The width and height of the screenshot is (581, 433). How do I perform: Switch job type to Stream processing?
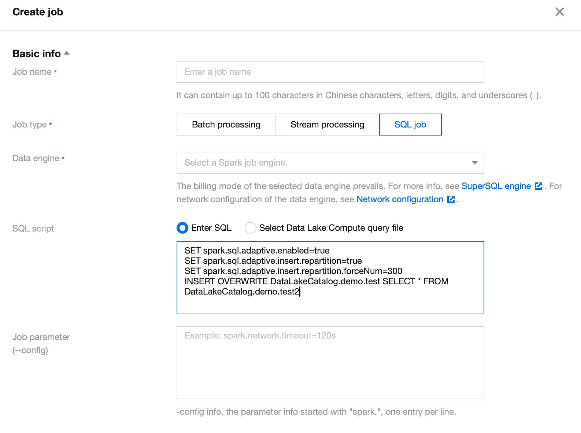point(327,125)
